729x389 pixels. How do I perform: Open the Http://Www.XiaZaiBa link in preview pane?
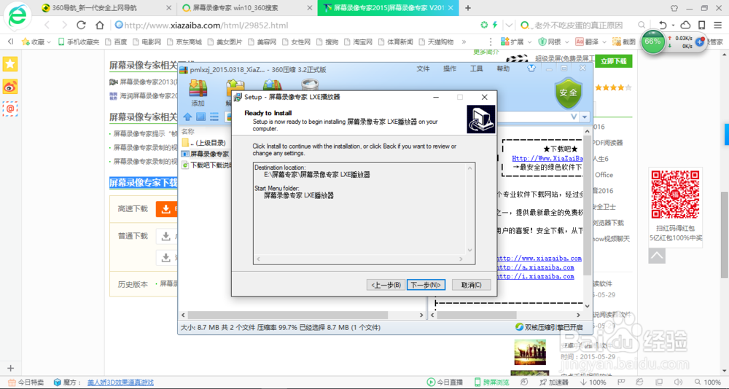click(x=547, y=159)
